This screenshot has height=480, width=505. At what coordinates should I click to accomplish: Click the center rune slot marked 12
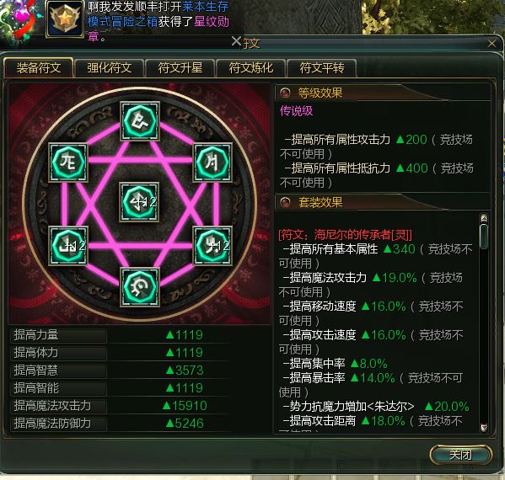pyautogui.click(x=139, y=202)
